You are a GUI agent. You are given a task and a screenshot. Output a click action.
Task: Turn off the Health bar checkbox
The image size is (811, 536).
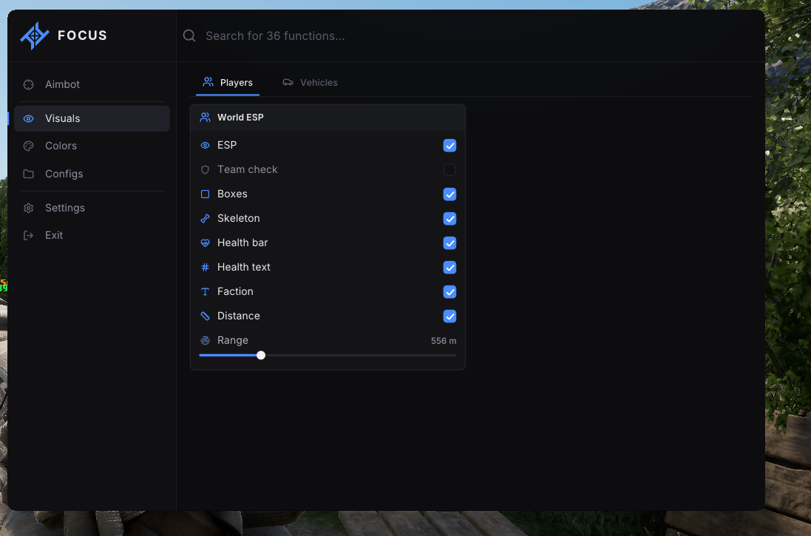pyautogui.click(x=449, y=242)
